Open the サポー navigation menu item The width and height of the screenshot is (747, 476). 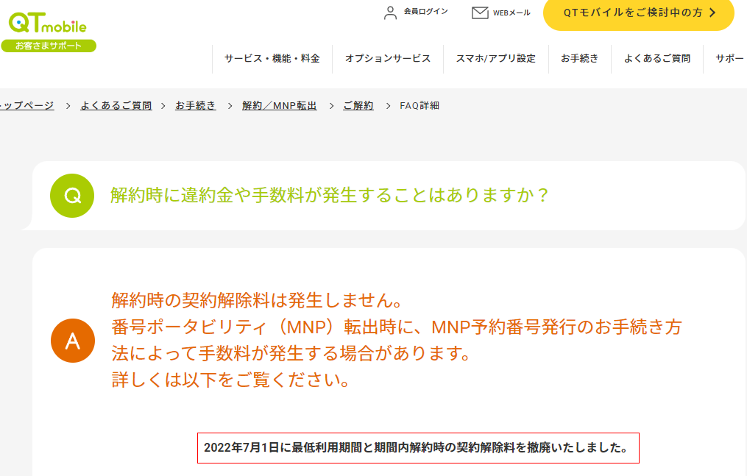coord(729,59)
